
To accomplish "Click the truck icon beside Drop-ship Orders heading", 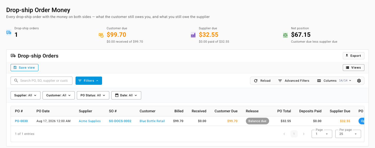I will click(13, 56).
